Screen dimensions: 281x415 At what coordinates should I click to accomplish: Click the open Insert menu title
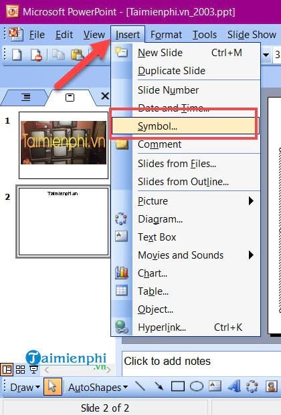coord(128,34)
